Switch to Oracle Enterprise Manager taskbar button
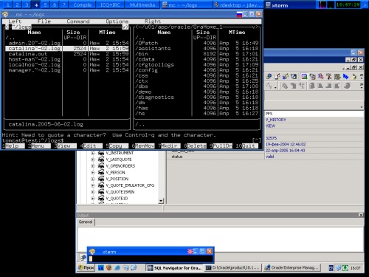The width and height of the screenshot is (369, 277). 292,268
